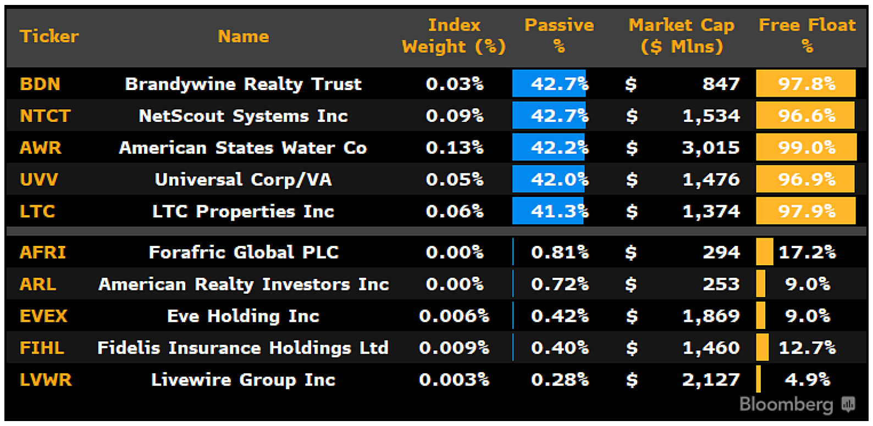Click American States Water's 99.0% orange bar
The height and width of the screenshot is (426, 873).
click(x=806, y=148)
